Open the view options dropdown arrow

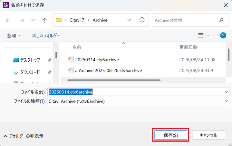tap(208, 35)
